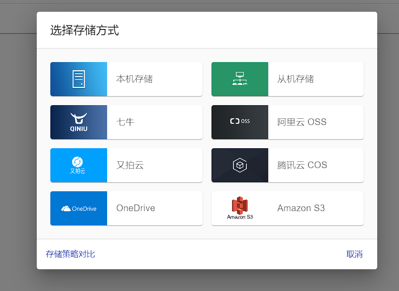The image size is (399, 291).
Task: Choose OneDrive text label
Action: (136, 208)
